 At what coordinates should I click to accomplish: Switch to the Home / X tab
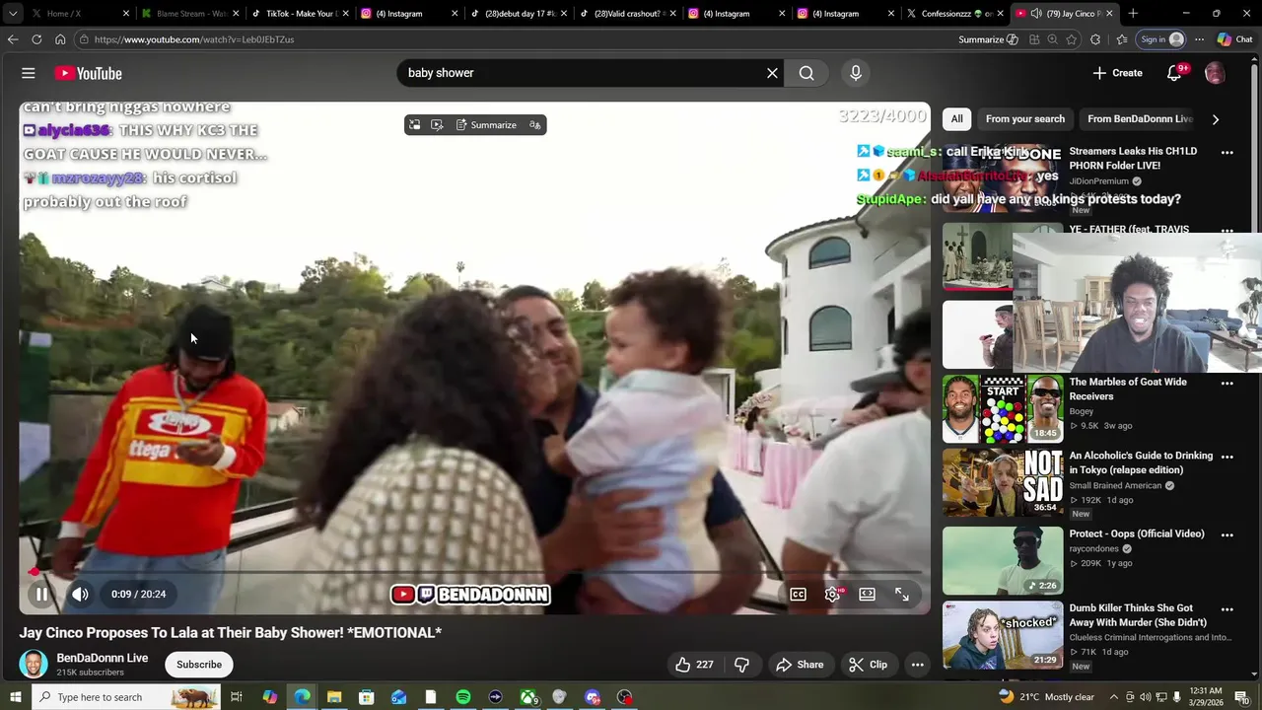[78, 14]
